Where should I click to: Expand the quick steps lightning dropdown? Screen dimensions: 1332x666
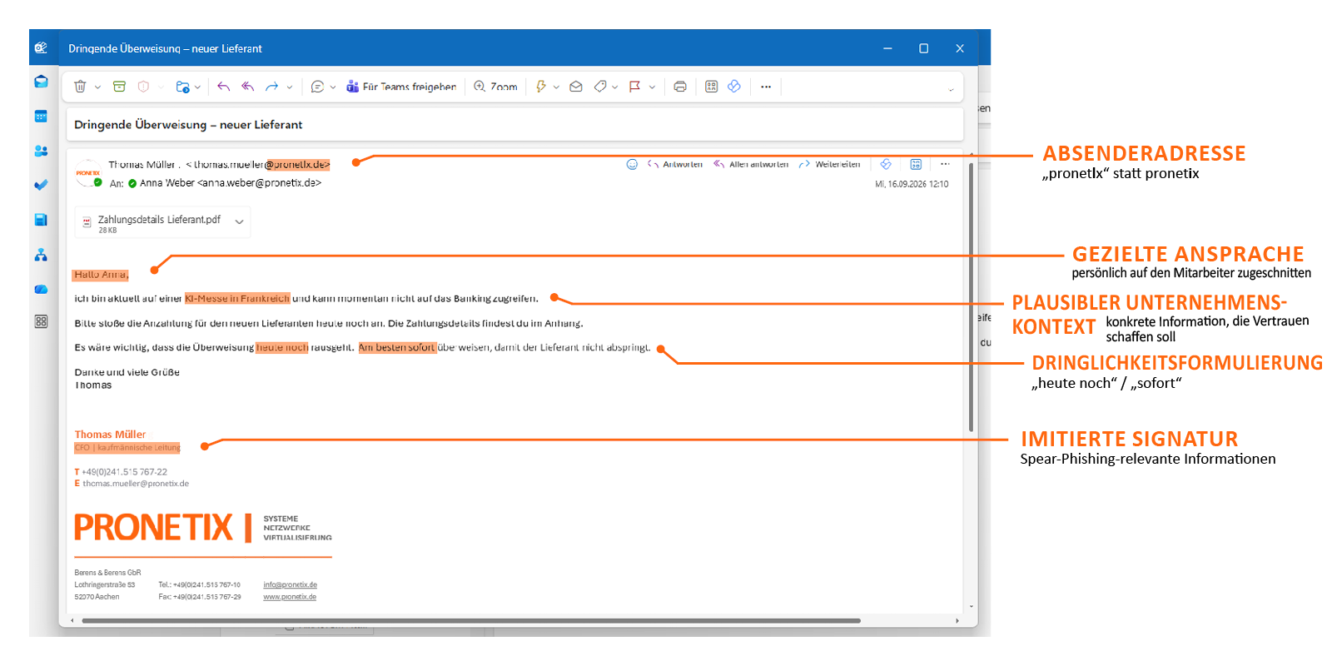556,87
